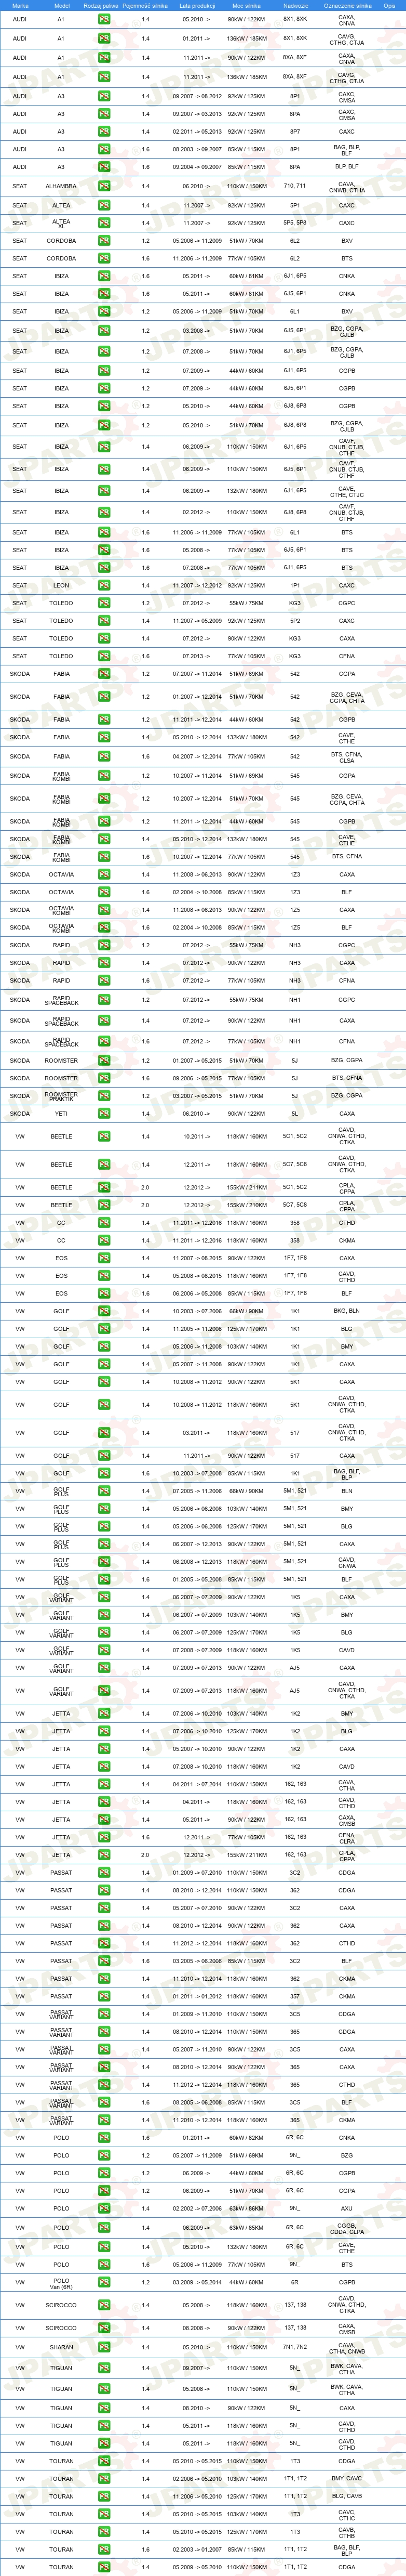
Task: Click body code '5P5, 5P8'
Action: coord(294,223)
